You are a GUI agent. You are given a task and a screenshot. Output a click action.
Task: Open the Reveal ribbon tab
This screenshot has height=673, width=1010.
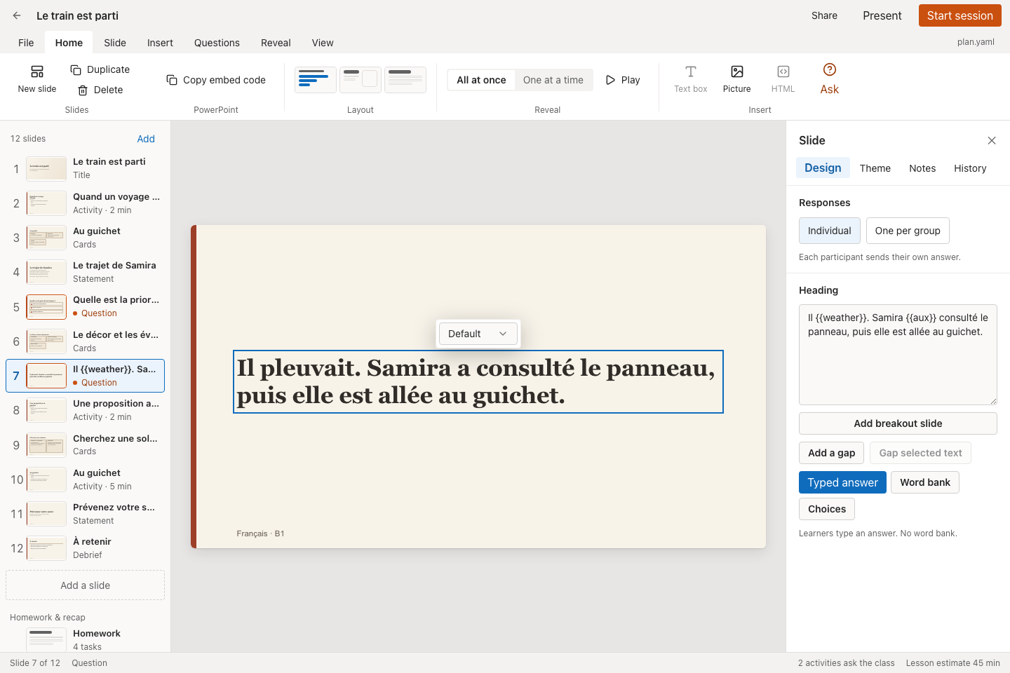pos(276,43)
